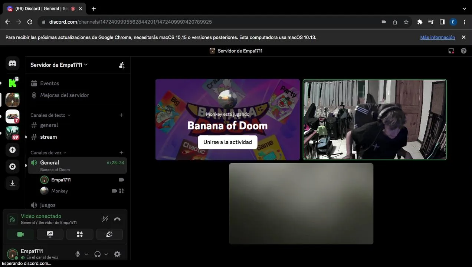The height and width of the screenshot is (267, 472).
Task: Open Chrome profile avatar E
Action: 453,22
